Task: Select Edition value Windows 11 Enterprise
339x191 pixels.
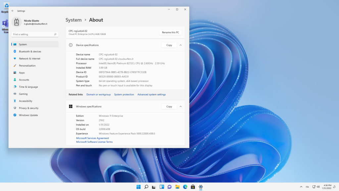Action: [111, 116]
